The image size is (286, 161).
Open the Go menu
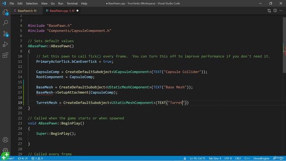(x=53, y=4)
